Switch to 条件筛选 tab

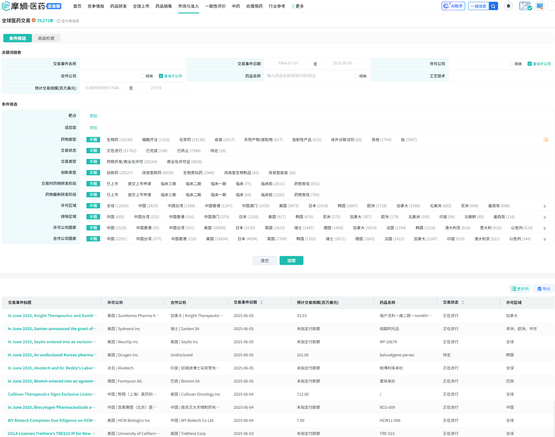tap(18, 38)
